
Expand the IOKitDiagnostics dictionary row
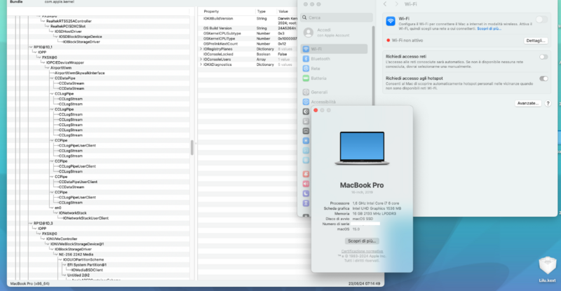coord(201,64)
